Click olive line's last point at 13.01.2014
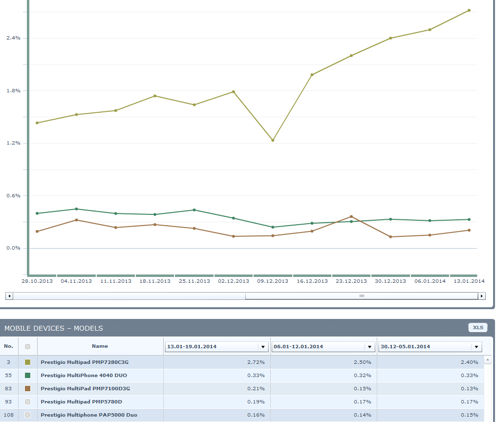The width and height of the screenshot is (496, 422). (x=469, y=10)
